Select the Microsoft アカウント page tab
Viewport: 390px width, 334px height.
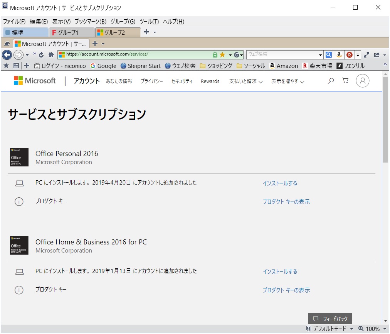click(x=51, y=44)
